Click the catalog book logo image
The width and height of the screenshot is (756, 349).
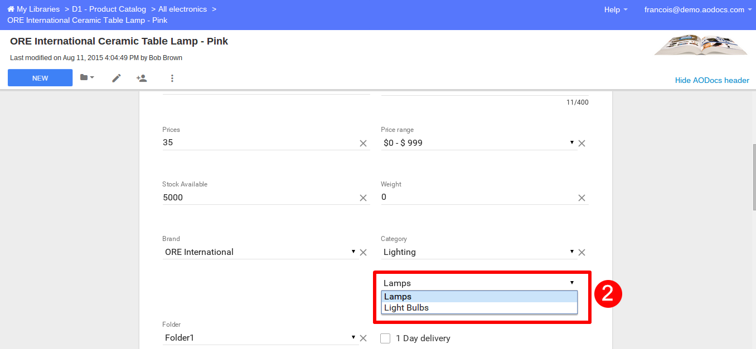pos(701,45)
